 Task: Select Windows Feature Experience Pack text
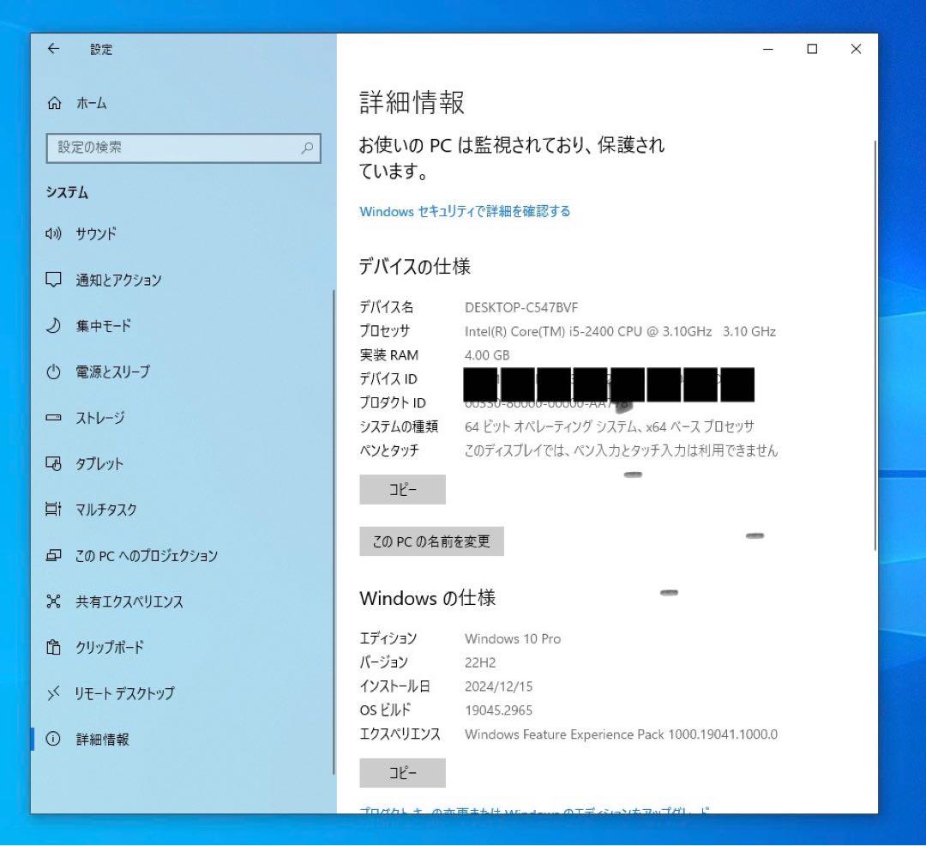(x=622, y=734)
